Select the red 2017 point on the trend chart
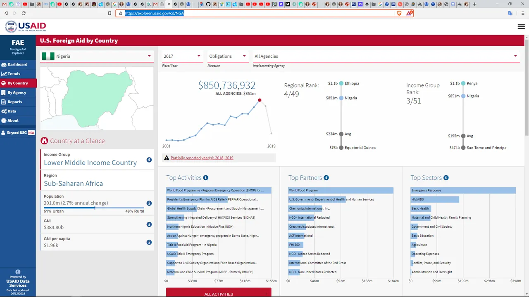Image resolution: width=529 pixels, height=297 pixels. tap(260, 100)
